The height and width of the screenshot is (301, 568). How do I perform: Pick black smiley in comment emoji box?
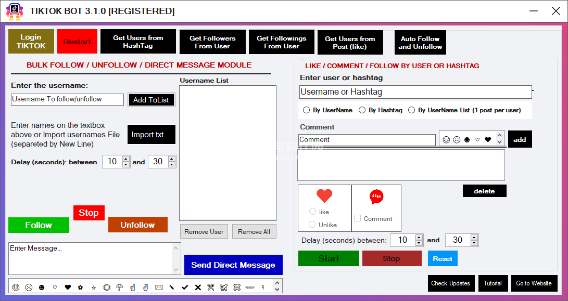pyautogui.click(x=468, y=140)
